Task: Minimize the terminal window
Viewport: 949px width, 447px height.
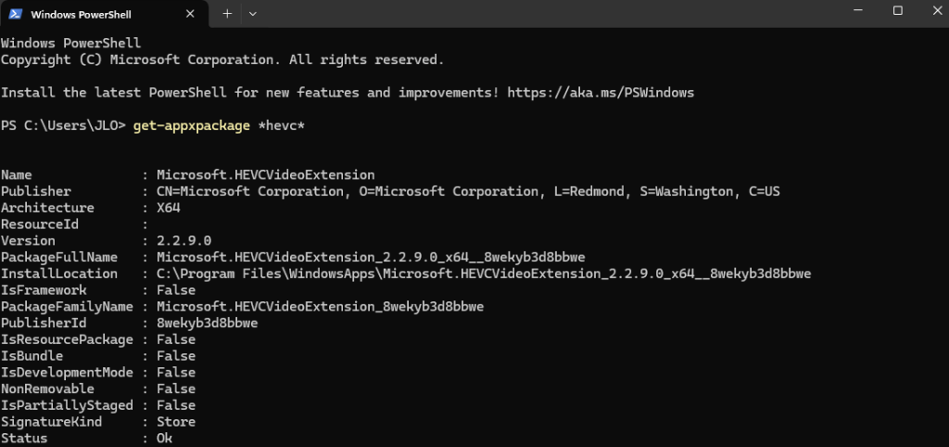Action: point(858,10)
